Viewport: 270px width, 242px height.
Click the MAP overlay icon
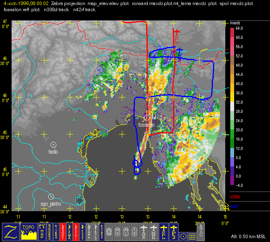pyautogui.click(x=42, y=232)
